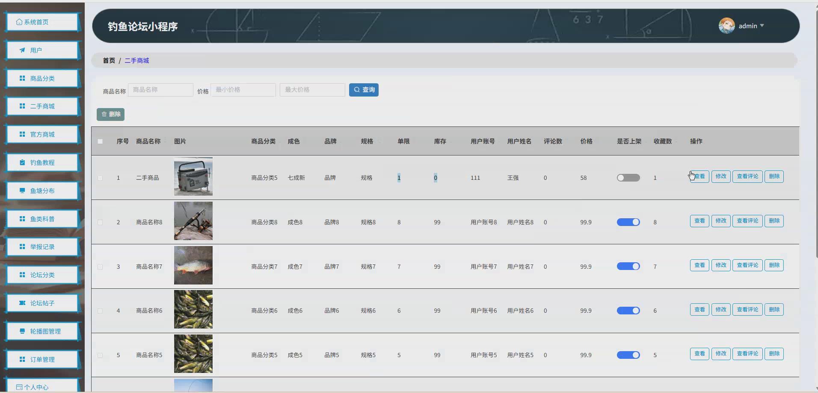Open 商品分类 in the sidebar menu
Viewport: 818px width, 393px height.
43,78
